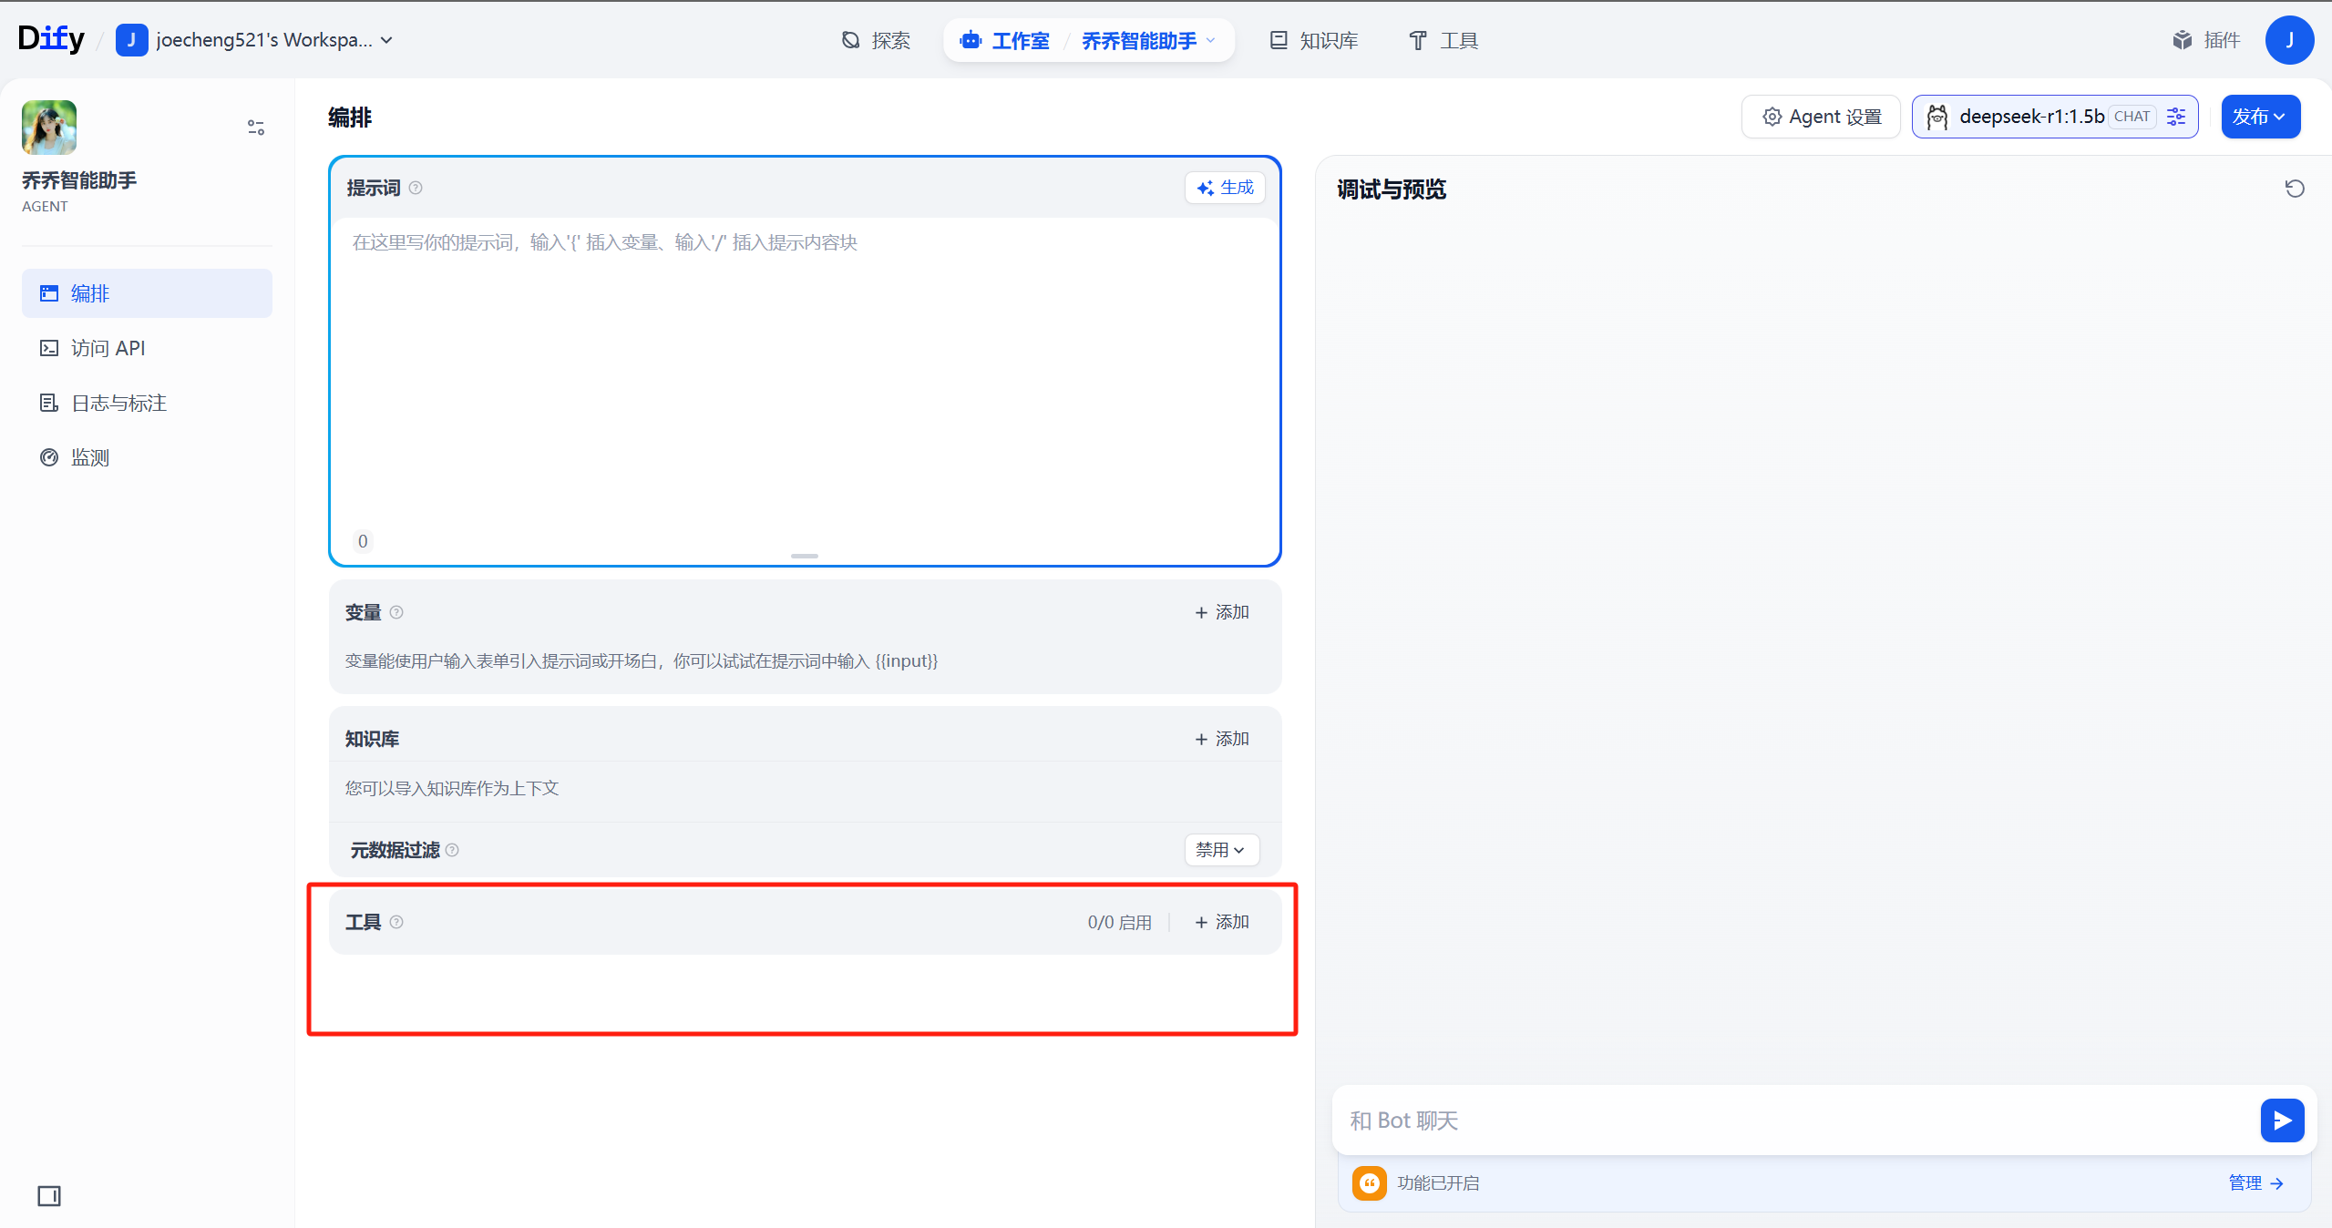
Task: Open 日志与标注 in the sidebar
Action: click(x=118, y=403)
